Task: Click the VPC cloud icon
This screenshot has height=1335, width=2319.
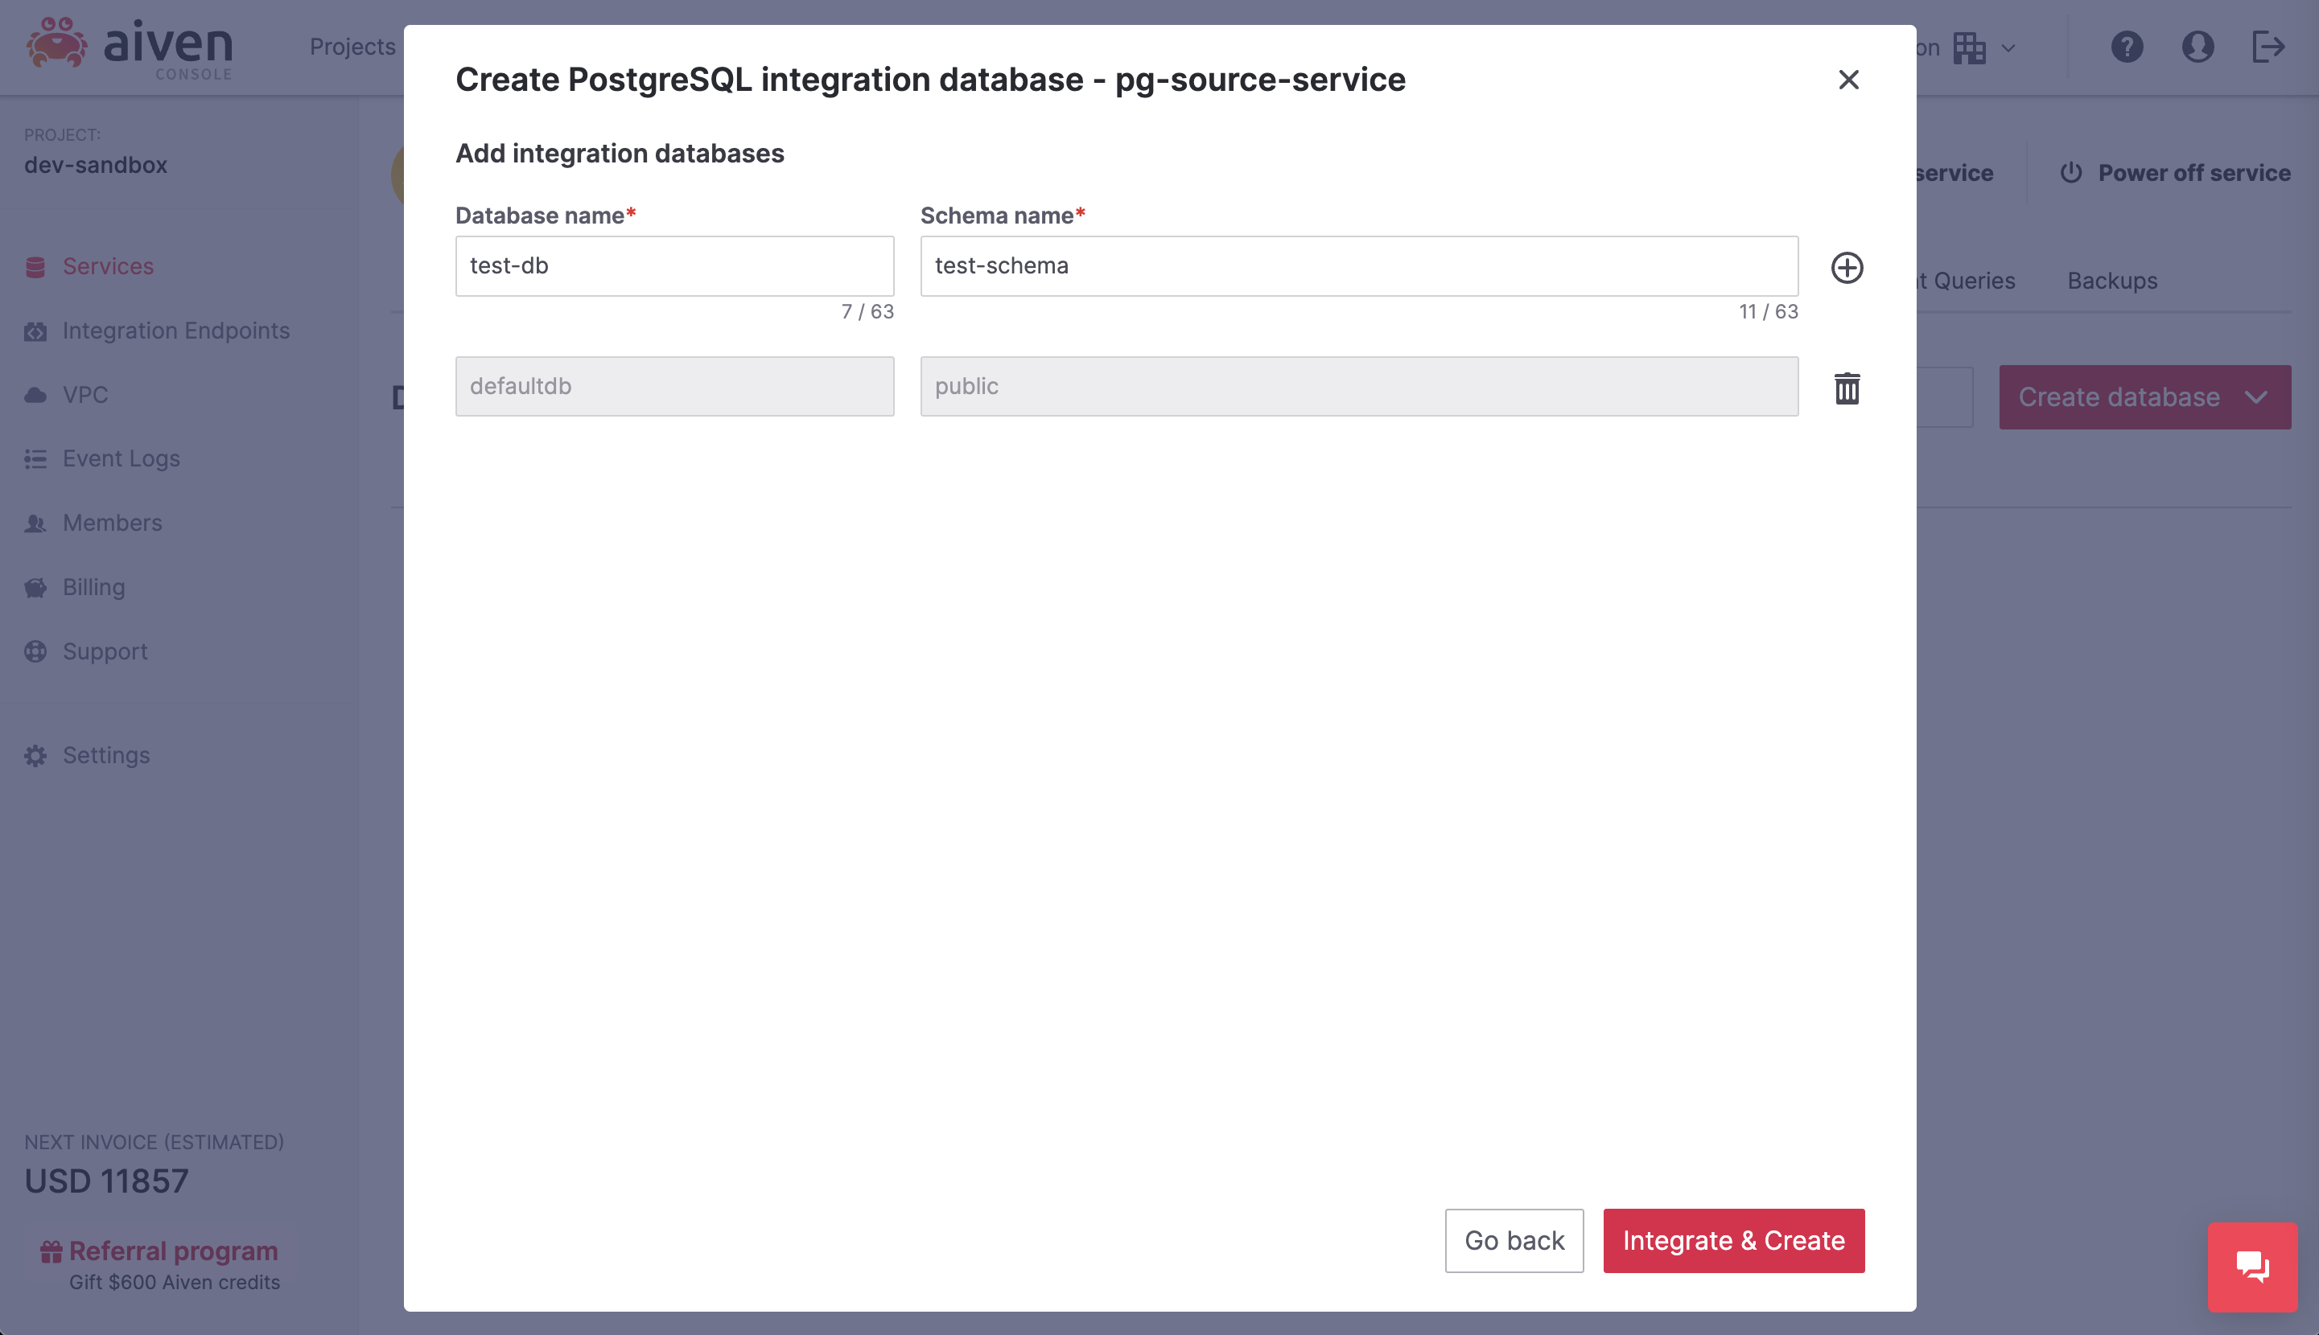Action: point(35,395)
